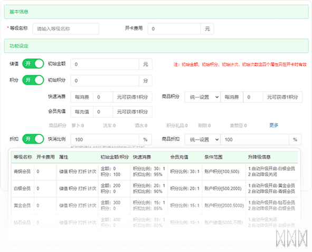The image size is (312, 252).
Task: Click the 商品积分 每消费 amount field
Action: click(253, 97)
